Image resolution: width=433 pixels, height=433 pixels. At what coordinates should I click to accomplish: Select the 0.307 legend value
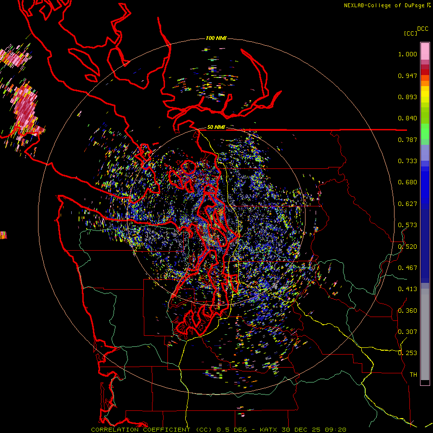pos(408,332)
